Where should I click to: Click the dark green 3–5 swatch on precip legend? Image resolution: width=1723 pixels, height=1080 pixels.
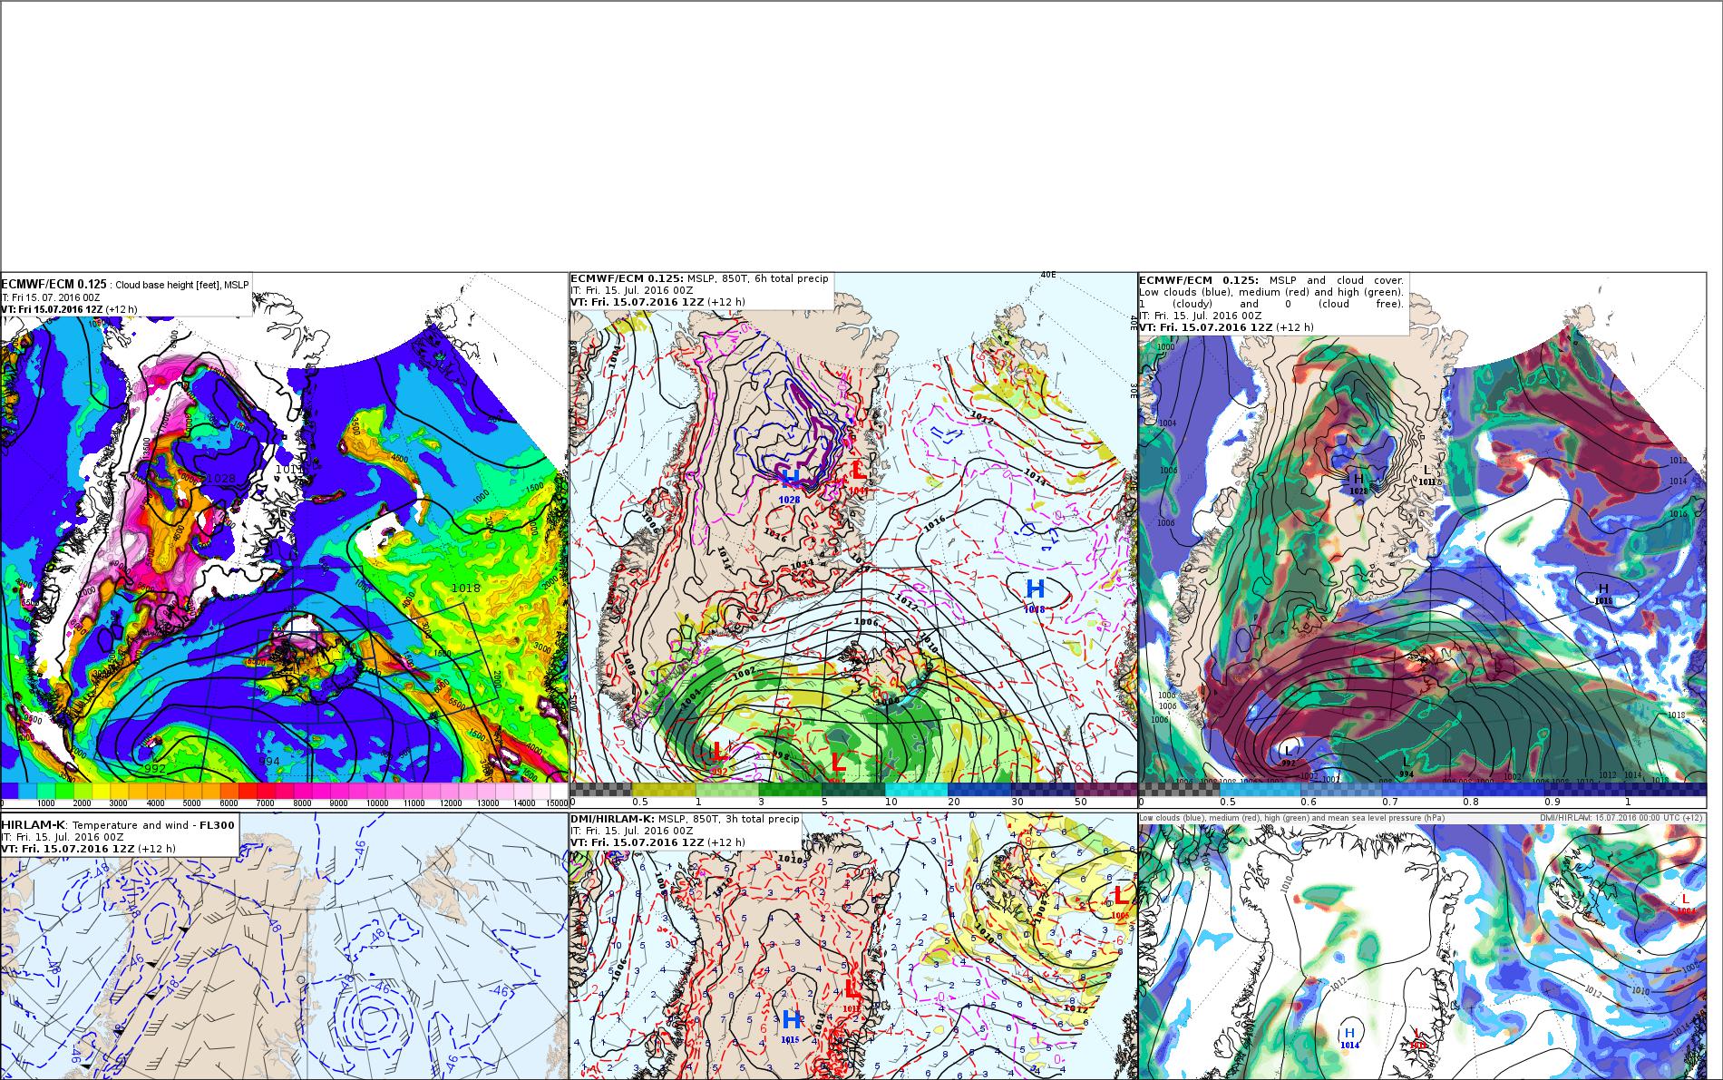[790, 790]
